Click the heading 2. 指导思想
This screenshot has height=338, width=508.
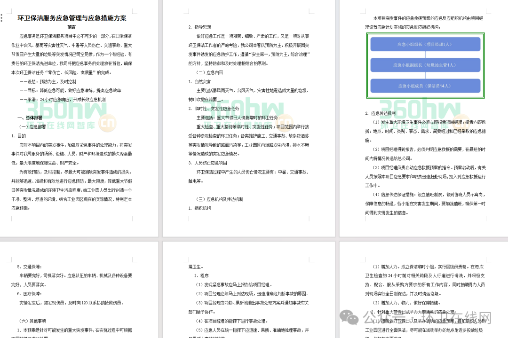coord(199,27)
